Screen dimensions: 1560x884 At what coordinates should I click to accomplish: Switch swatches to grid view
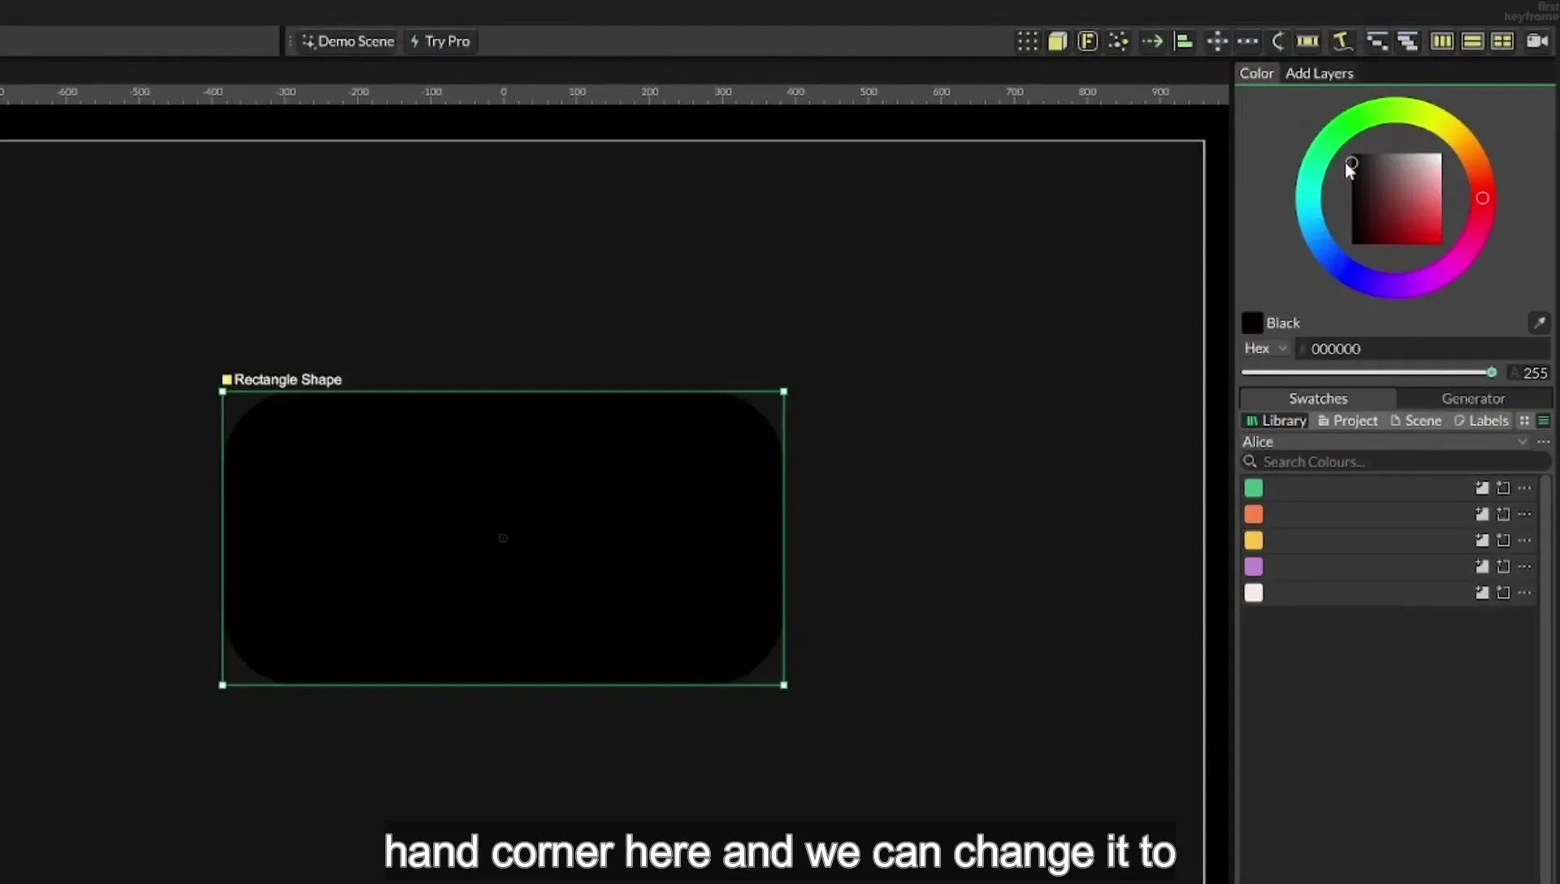pyautogui.click(x=1524, y=420)
